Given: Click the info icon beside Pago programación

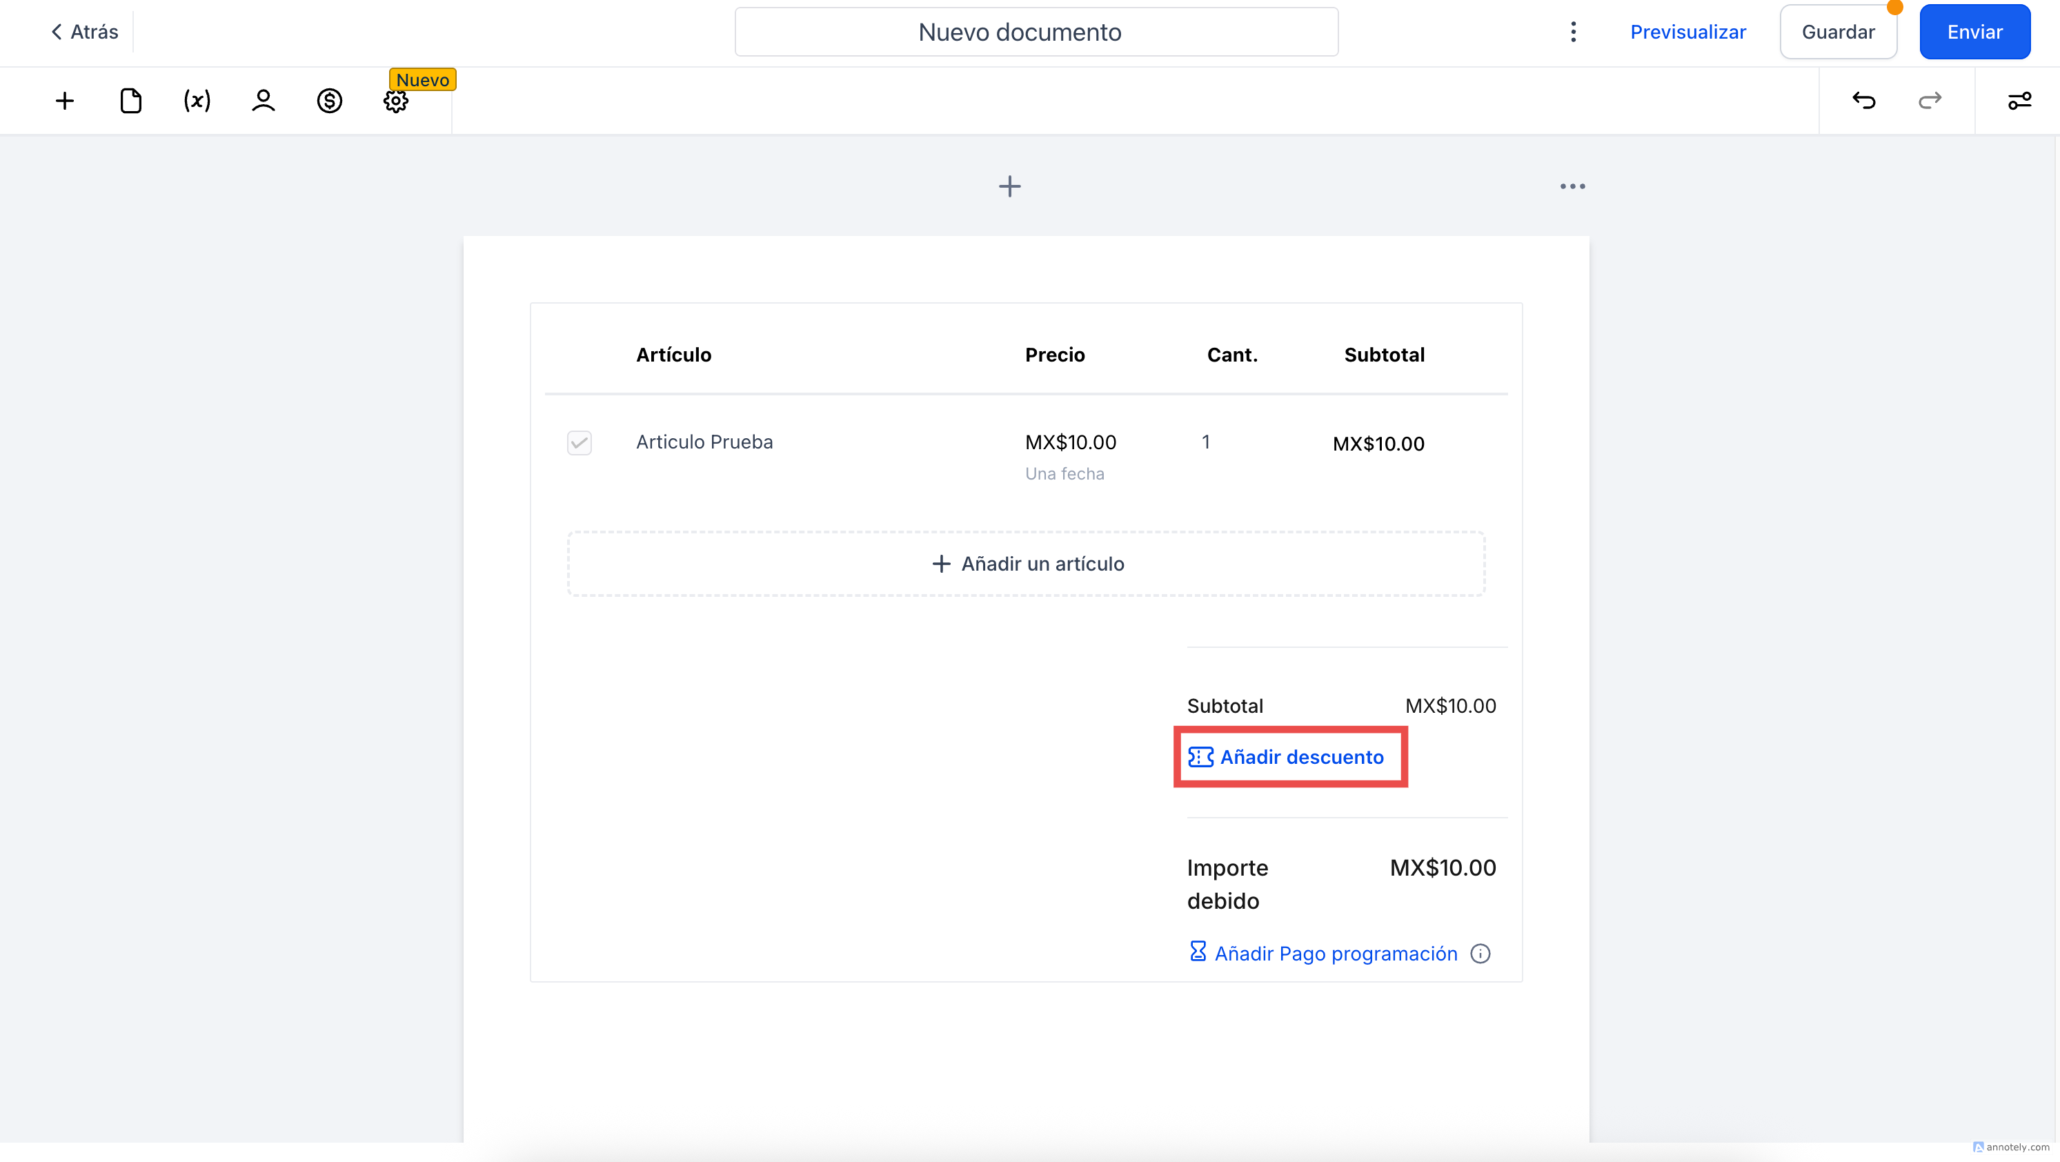Looking at the screenshot, I should 1480,954.
